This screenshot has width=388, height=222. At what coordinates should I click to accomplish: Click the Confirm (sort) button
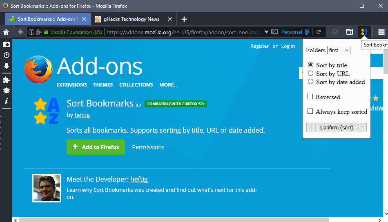[337, 127]
